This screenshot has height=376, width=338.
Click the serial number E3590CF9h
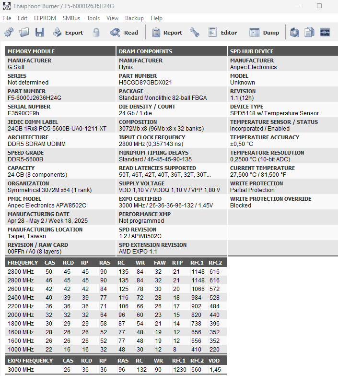click(x=23, y=113)
